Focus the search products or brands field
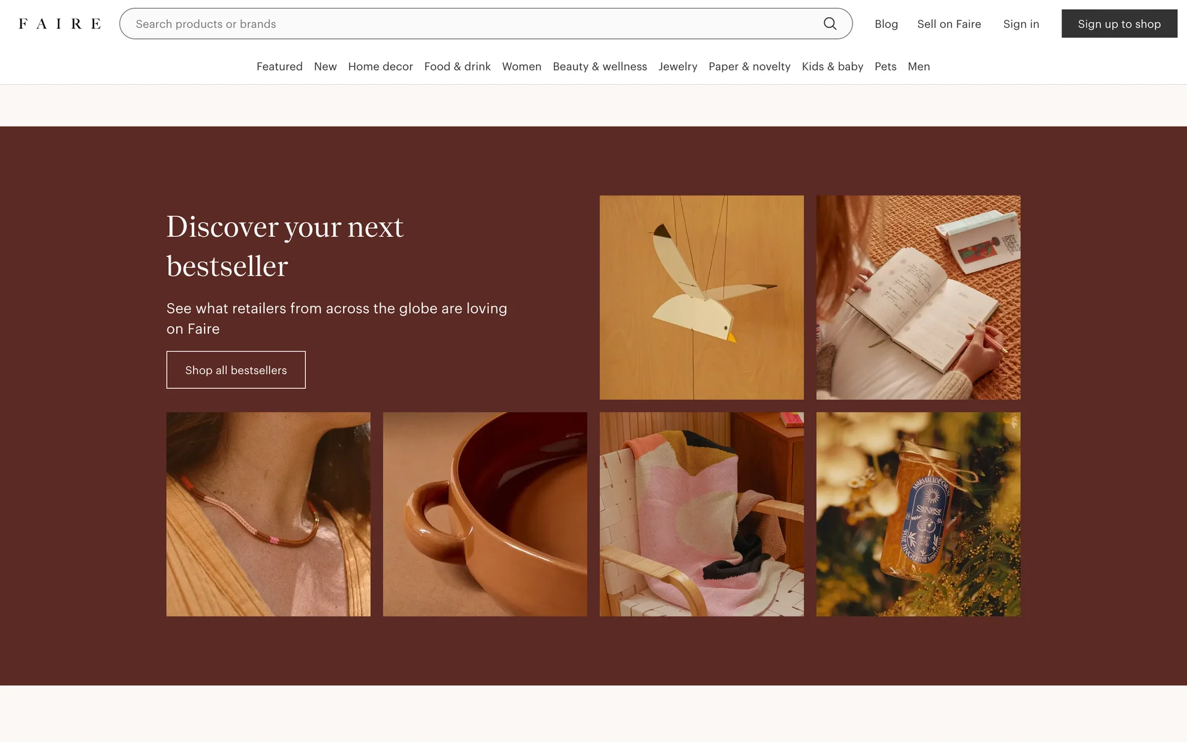The width and height of the screenshot is (1187, 742). [x=470, y=23]
